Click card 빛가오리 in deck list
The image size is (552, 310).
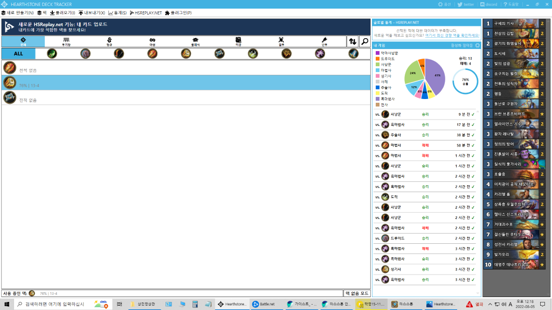click(514, 255)
